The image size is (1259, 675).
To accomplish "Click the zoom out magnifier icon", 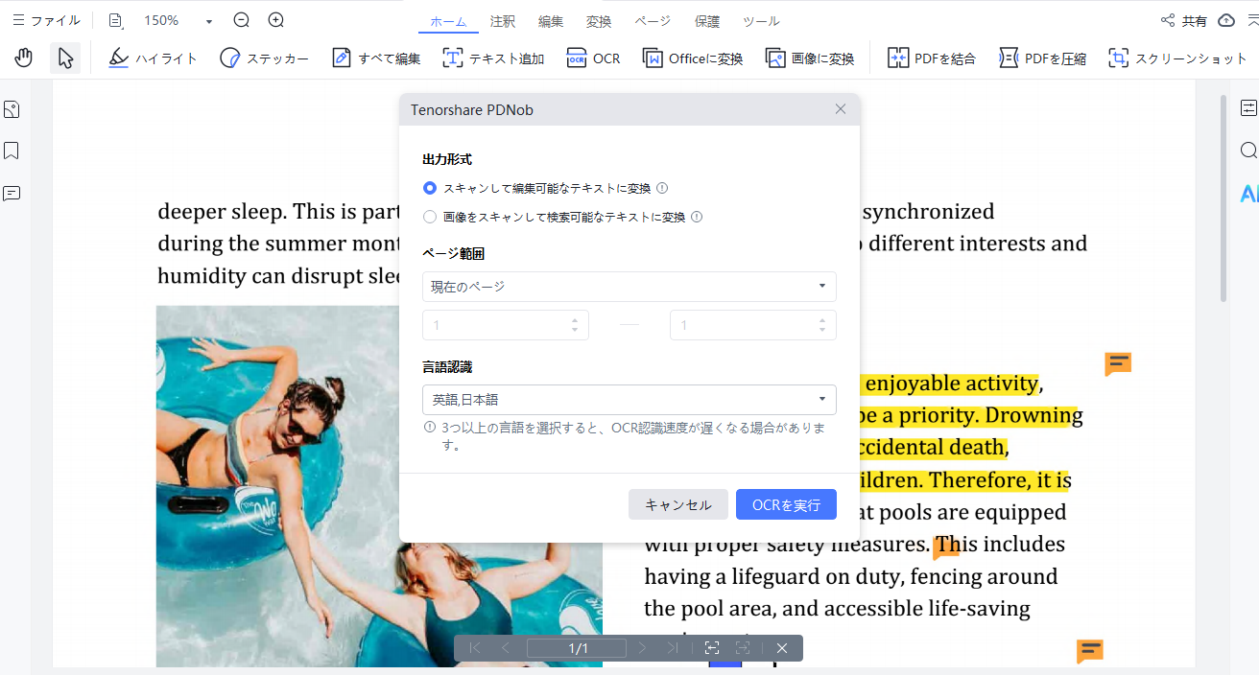I will 242,20.
